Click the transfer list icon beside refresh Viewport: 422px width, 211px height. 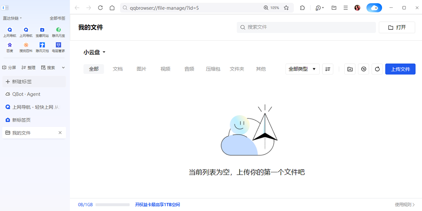coord(364,69)
